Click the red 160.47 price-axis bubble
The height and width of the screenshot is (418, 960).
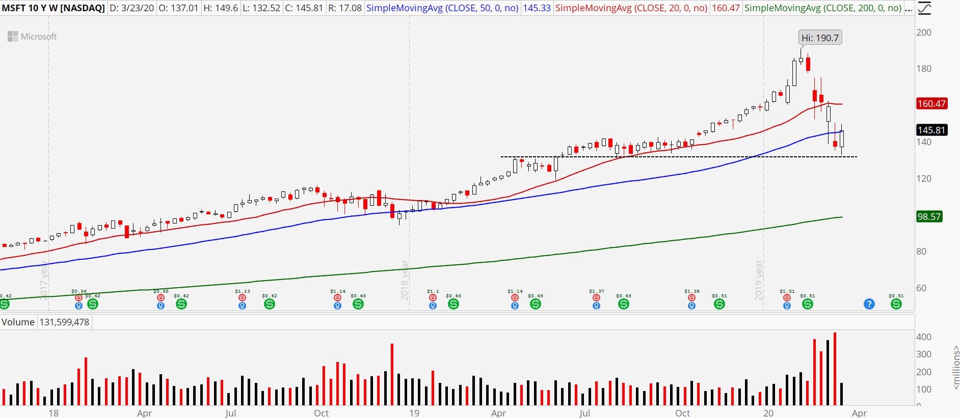931,104
